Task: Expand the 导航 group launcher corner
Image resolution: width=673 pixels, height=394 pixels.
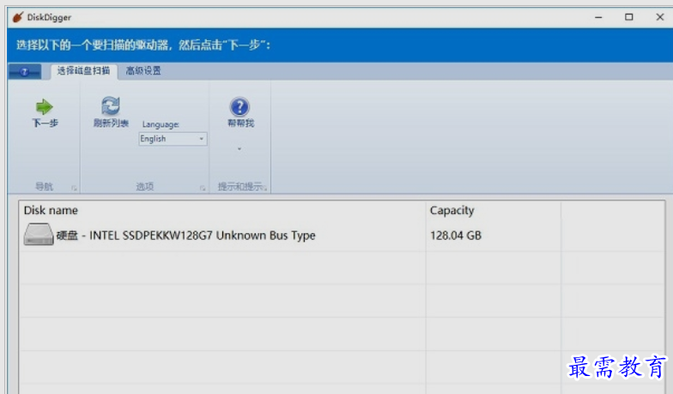Action: 74,188
